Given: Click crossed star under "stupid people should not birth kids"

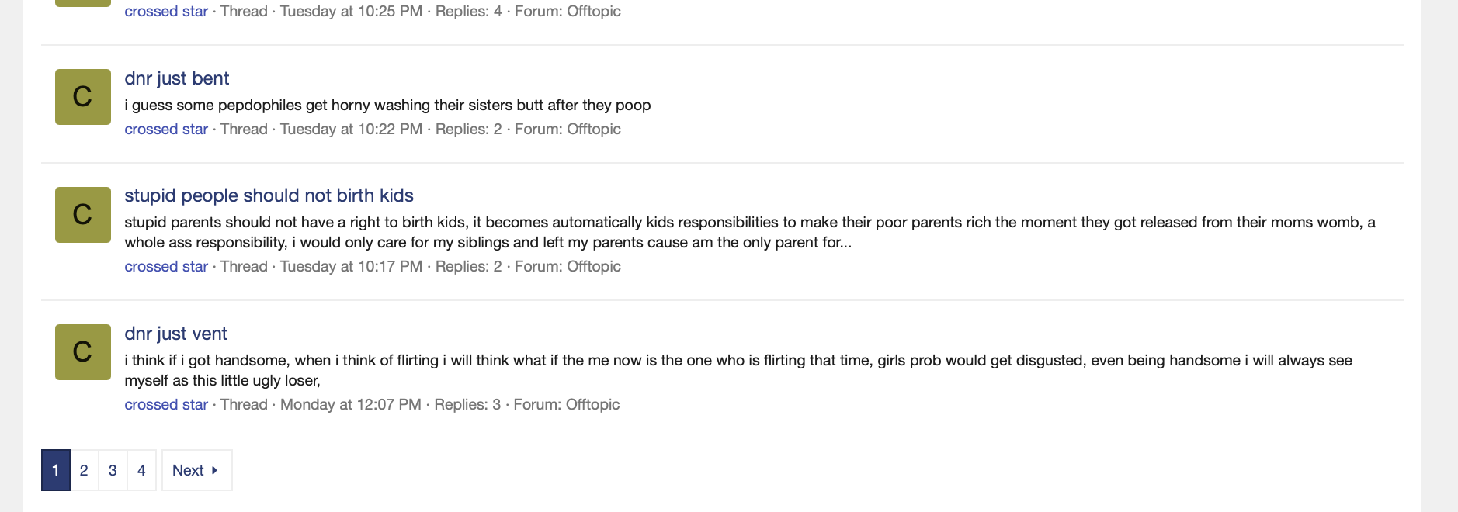Looking at the screenshot, I should (166, 267).
